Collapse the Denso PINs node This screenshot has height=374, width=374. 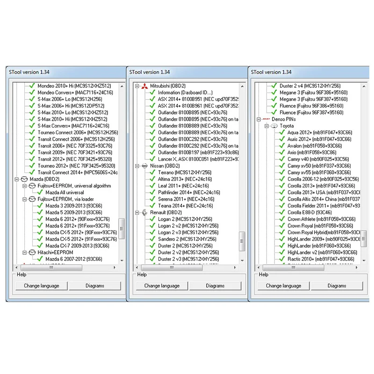pyautogui.click(x=259, y=119)
